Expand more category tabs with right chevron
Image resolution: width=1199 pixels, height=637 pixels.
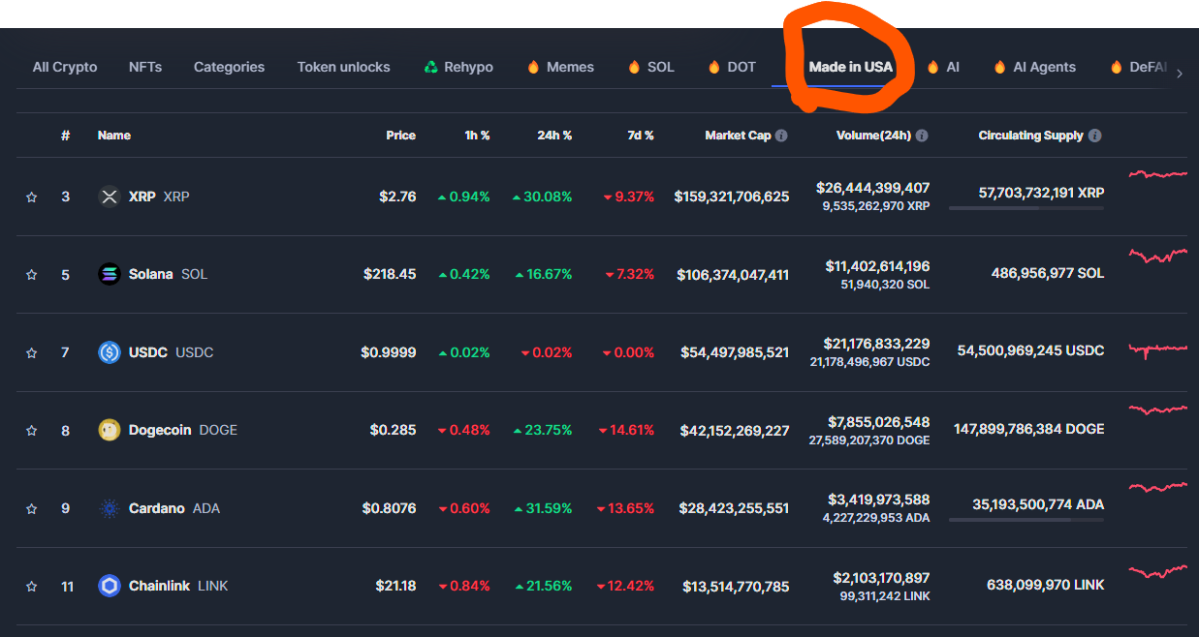(x=1179, y=74)
